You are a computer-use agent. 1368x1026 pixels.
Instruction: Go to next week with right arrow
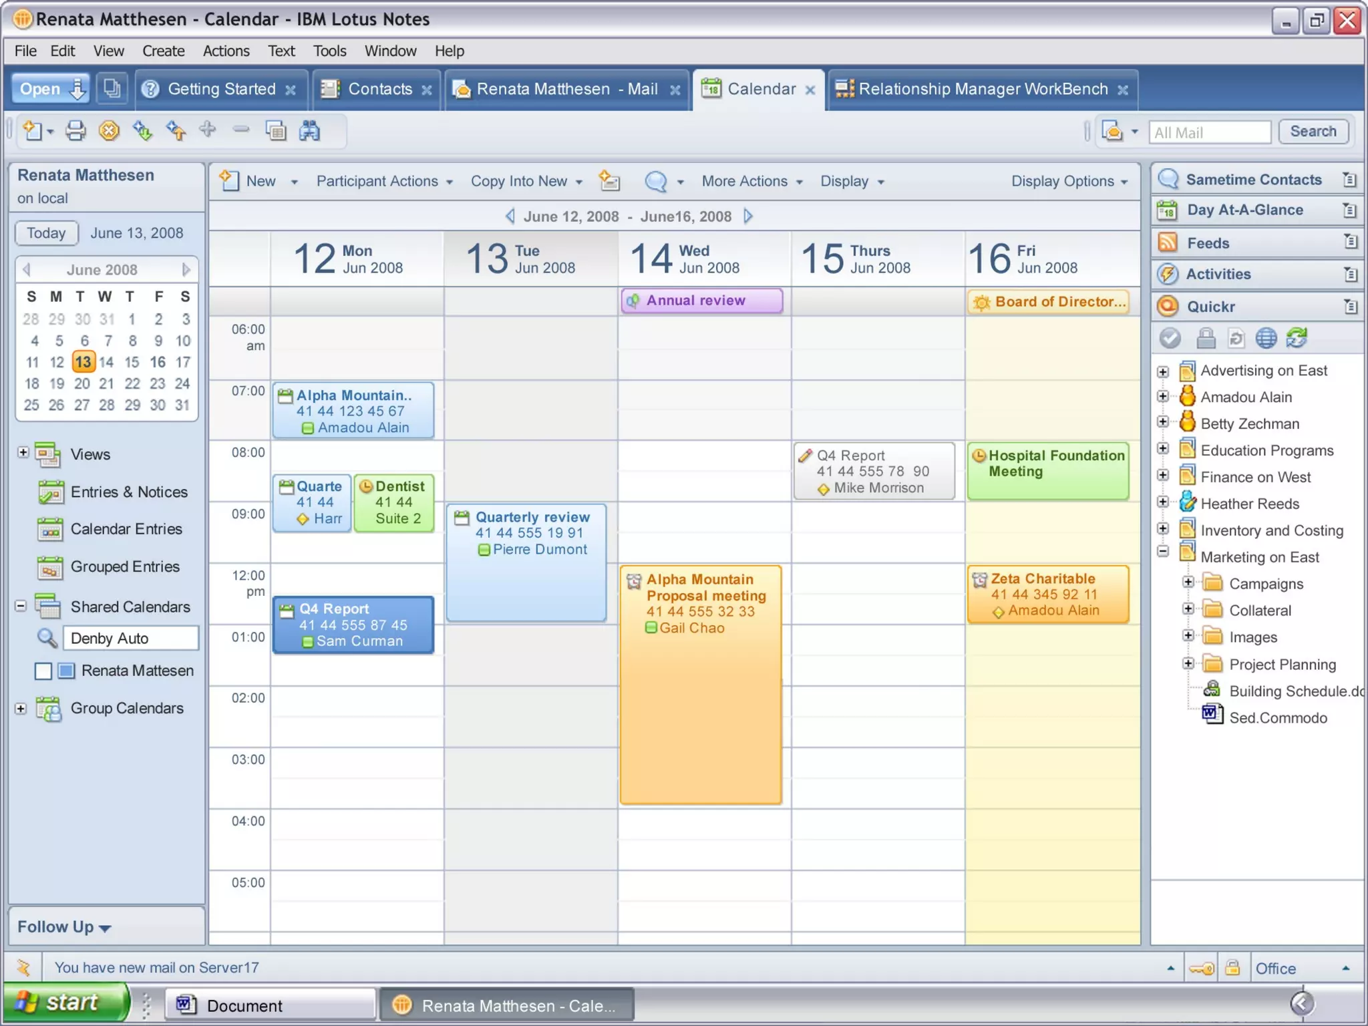point(748,216)
